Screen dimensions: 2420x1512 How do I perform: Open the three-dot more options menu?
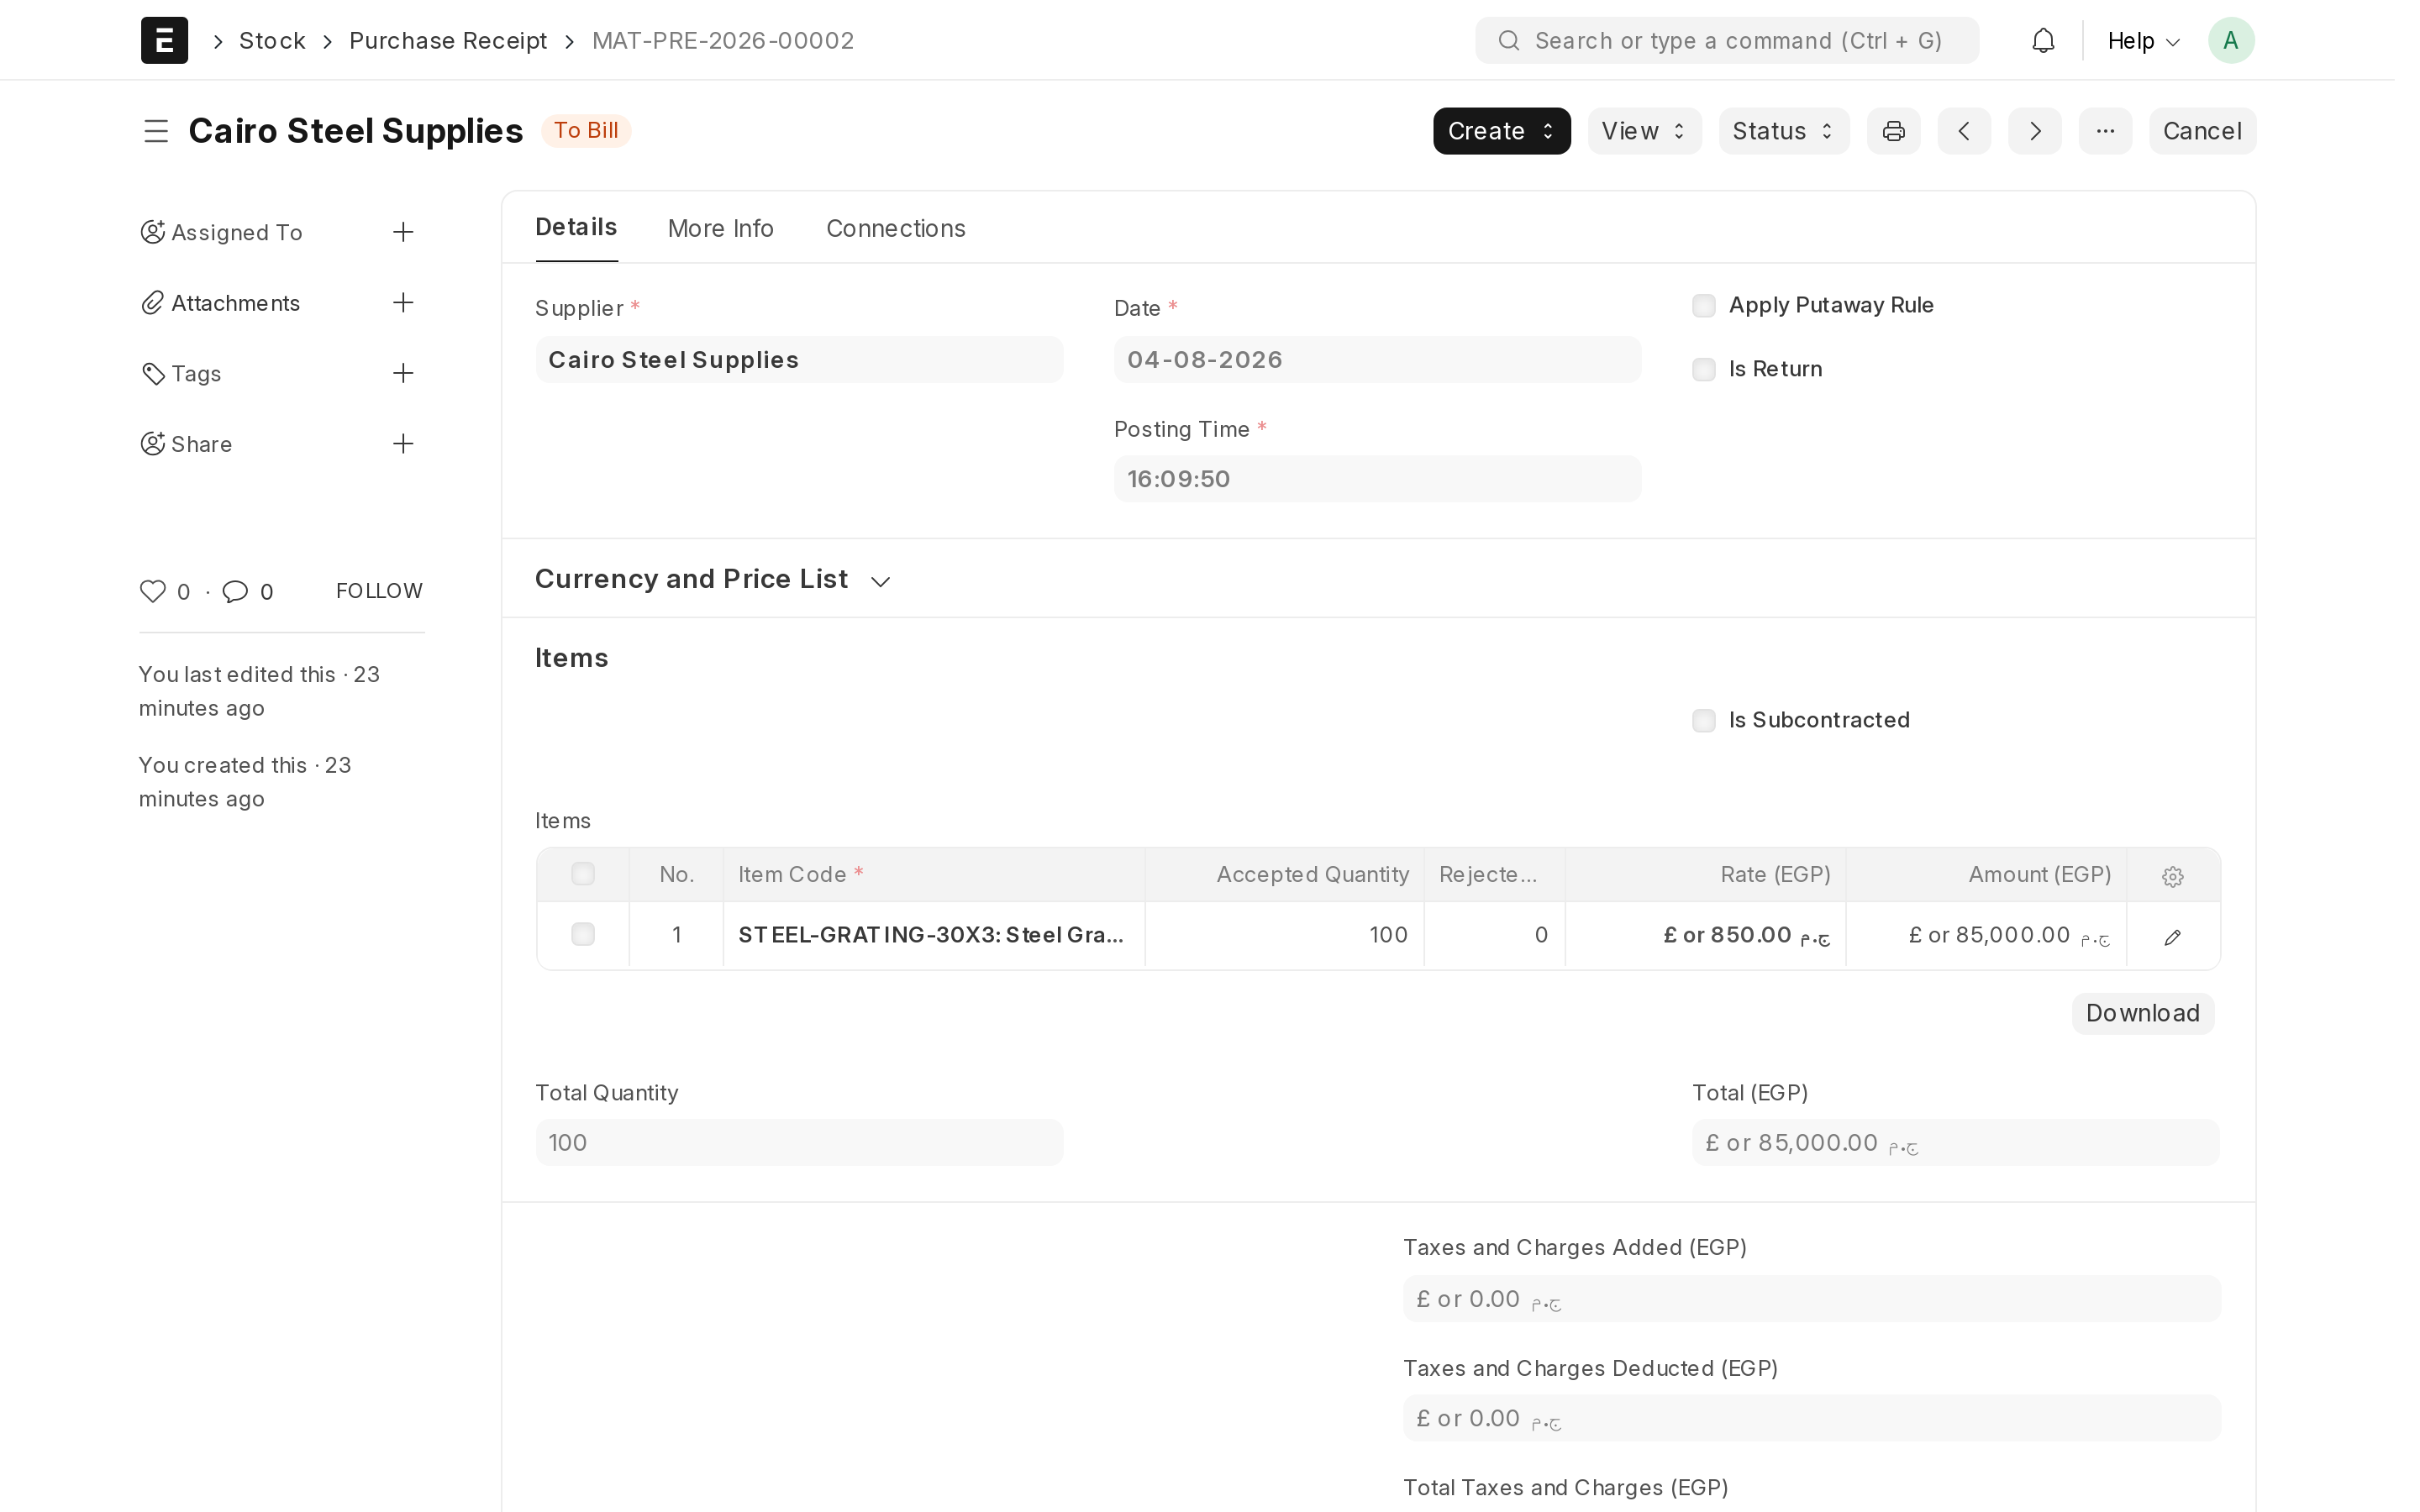point(2105,131)
